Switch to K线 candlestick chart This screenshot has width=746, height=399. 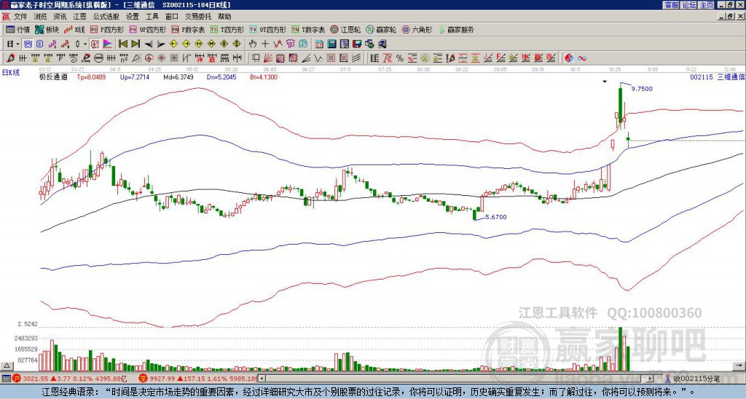[x=74, y=29]
